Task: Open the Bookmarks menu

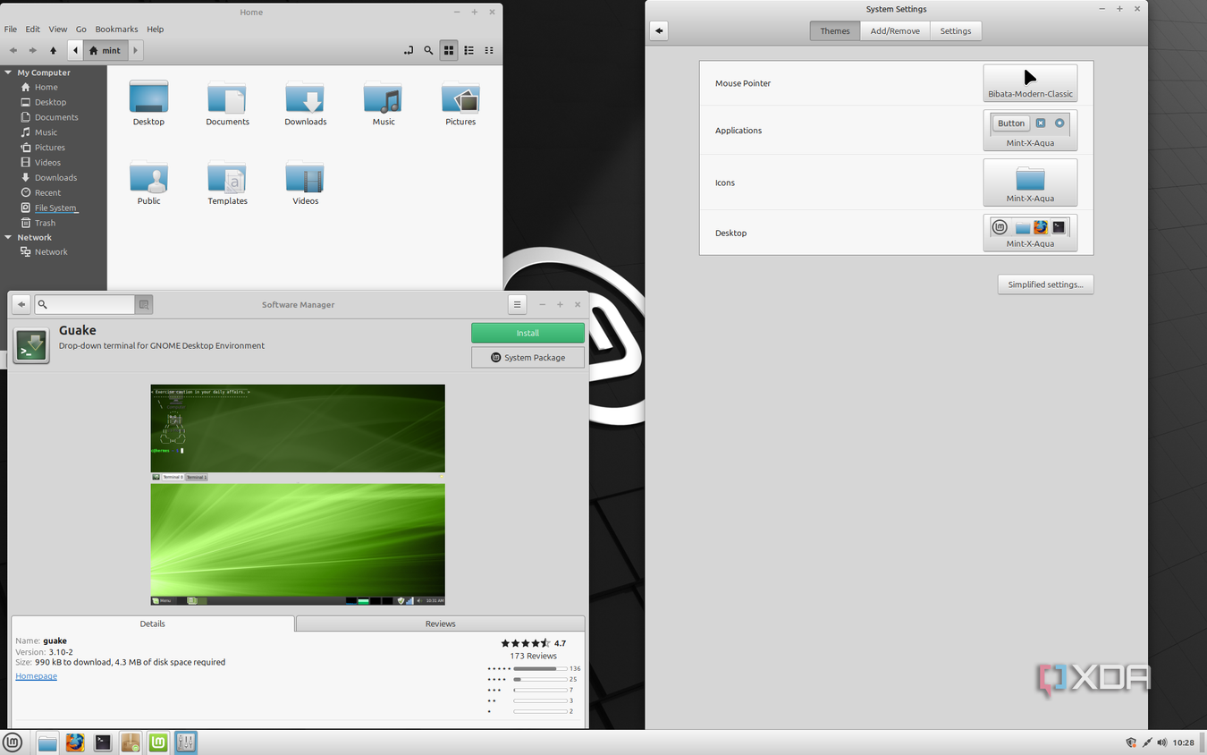Action: point(116,29)
